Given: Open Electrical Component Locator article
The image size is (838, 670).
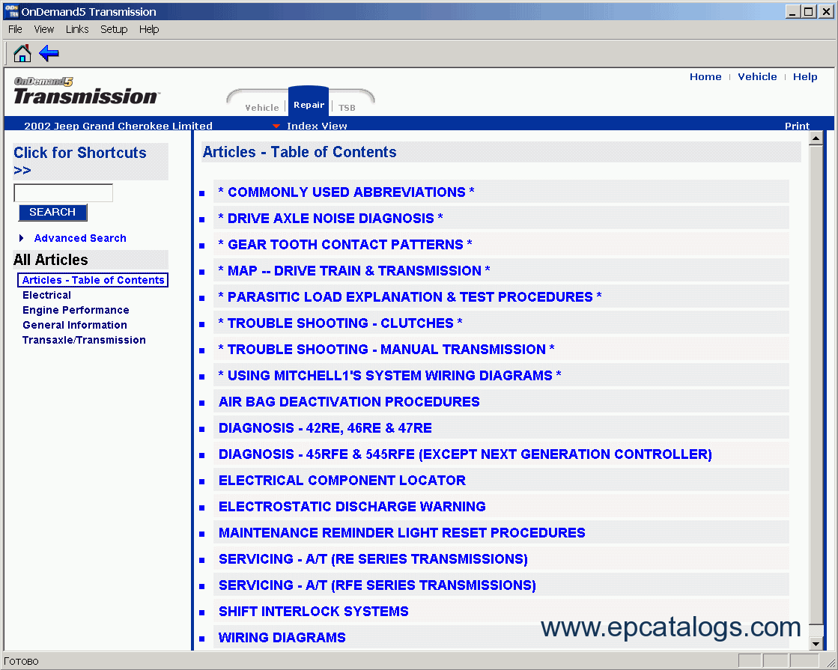Looking at the screenshot, I should (342, 480).
